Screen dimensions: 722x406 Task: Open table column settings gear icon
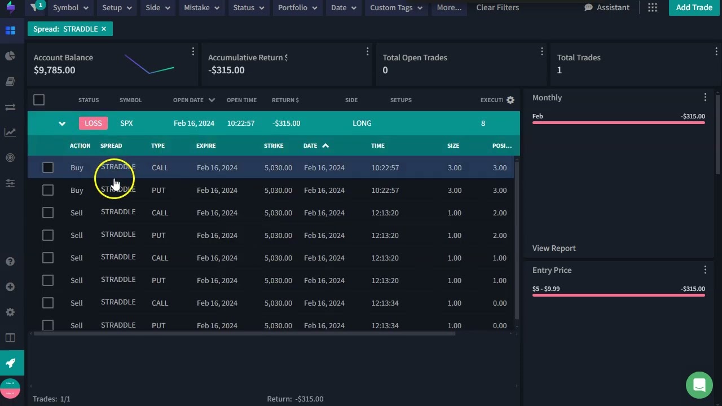[510, 100]
